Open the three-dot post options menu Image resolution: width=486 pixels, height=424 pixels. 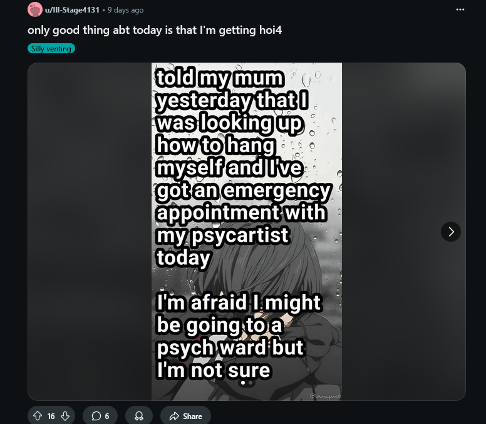(460, 9)
